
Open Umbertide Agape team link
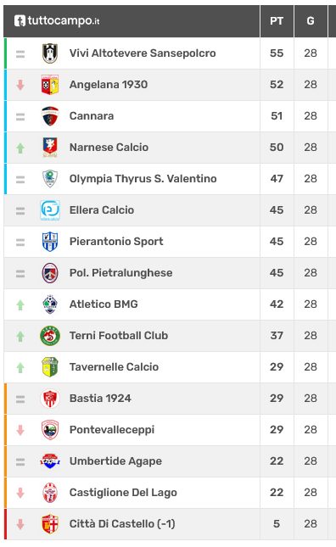115,461
